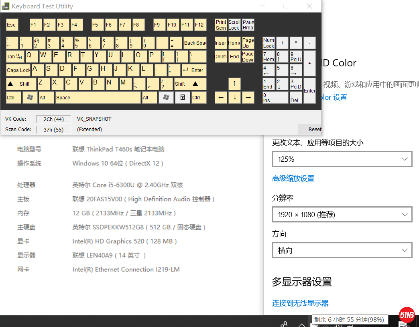Click the numpad minus key
This screenshot has height=327, width=419.
(309, 43)
